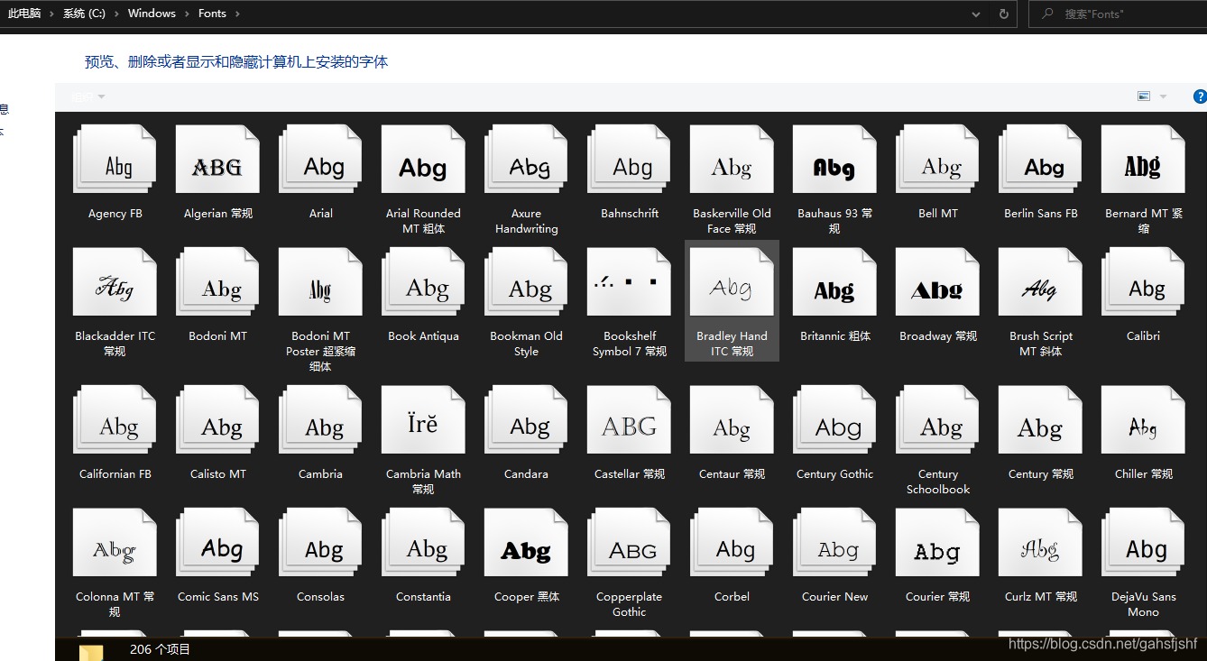This screenshot has height=661, width=1207.
Task: Open the Fonts help question-mark icon
Action: [1200, 96]
